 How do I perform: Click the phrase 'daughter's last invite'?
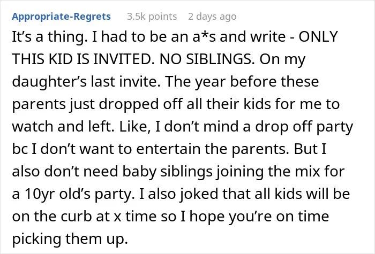tap(86, 82)
